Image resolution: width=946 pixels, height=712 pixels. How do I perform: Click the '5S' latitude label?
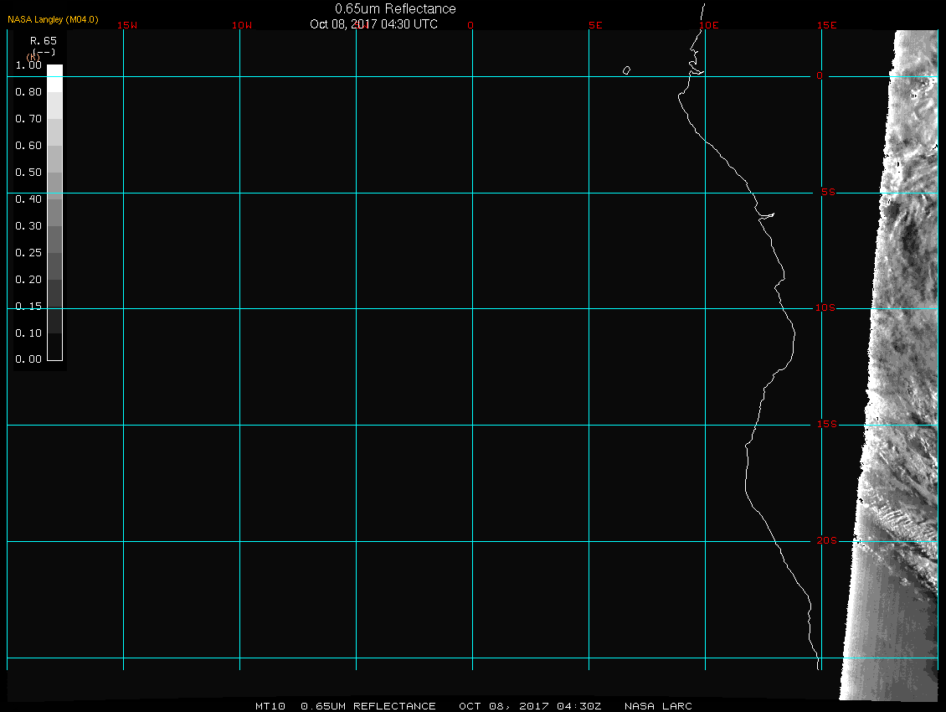pyautogui.click(x=828, y=192)
